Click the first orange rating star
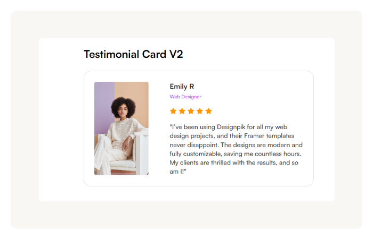 [173, 111]
